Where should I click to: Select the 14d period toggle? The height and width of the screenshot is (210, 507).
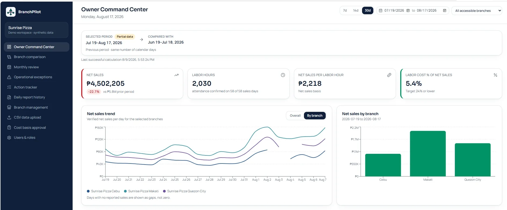pos(356,10)
